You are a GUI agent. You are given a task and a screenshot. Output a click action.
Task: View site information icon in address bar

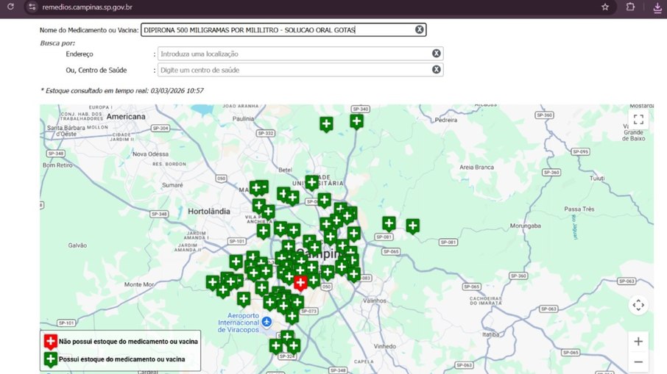coord(32,7)
